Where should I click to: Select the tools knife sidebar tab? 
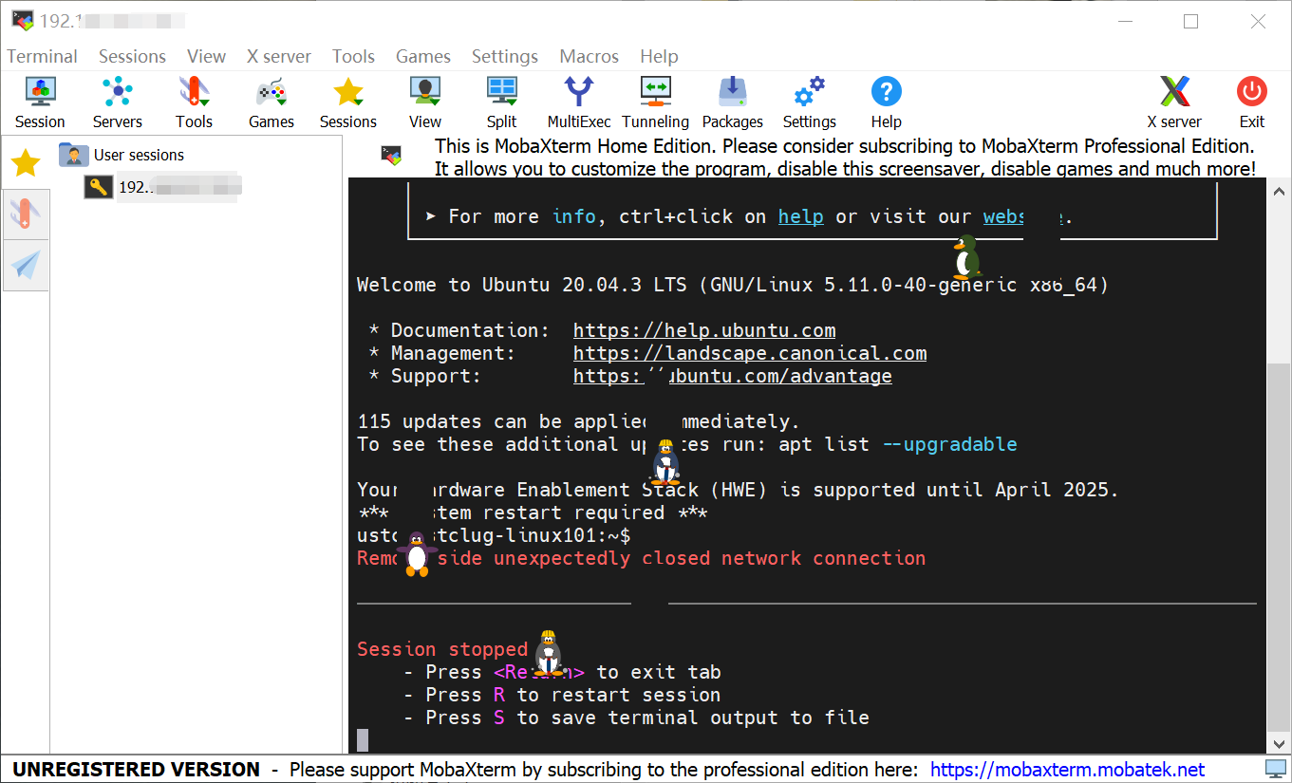pos(25,214)
